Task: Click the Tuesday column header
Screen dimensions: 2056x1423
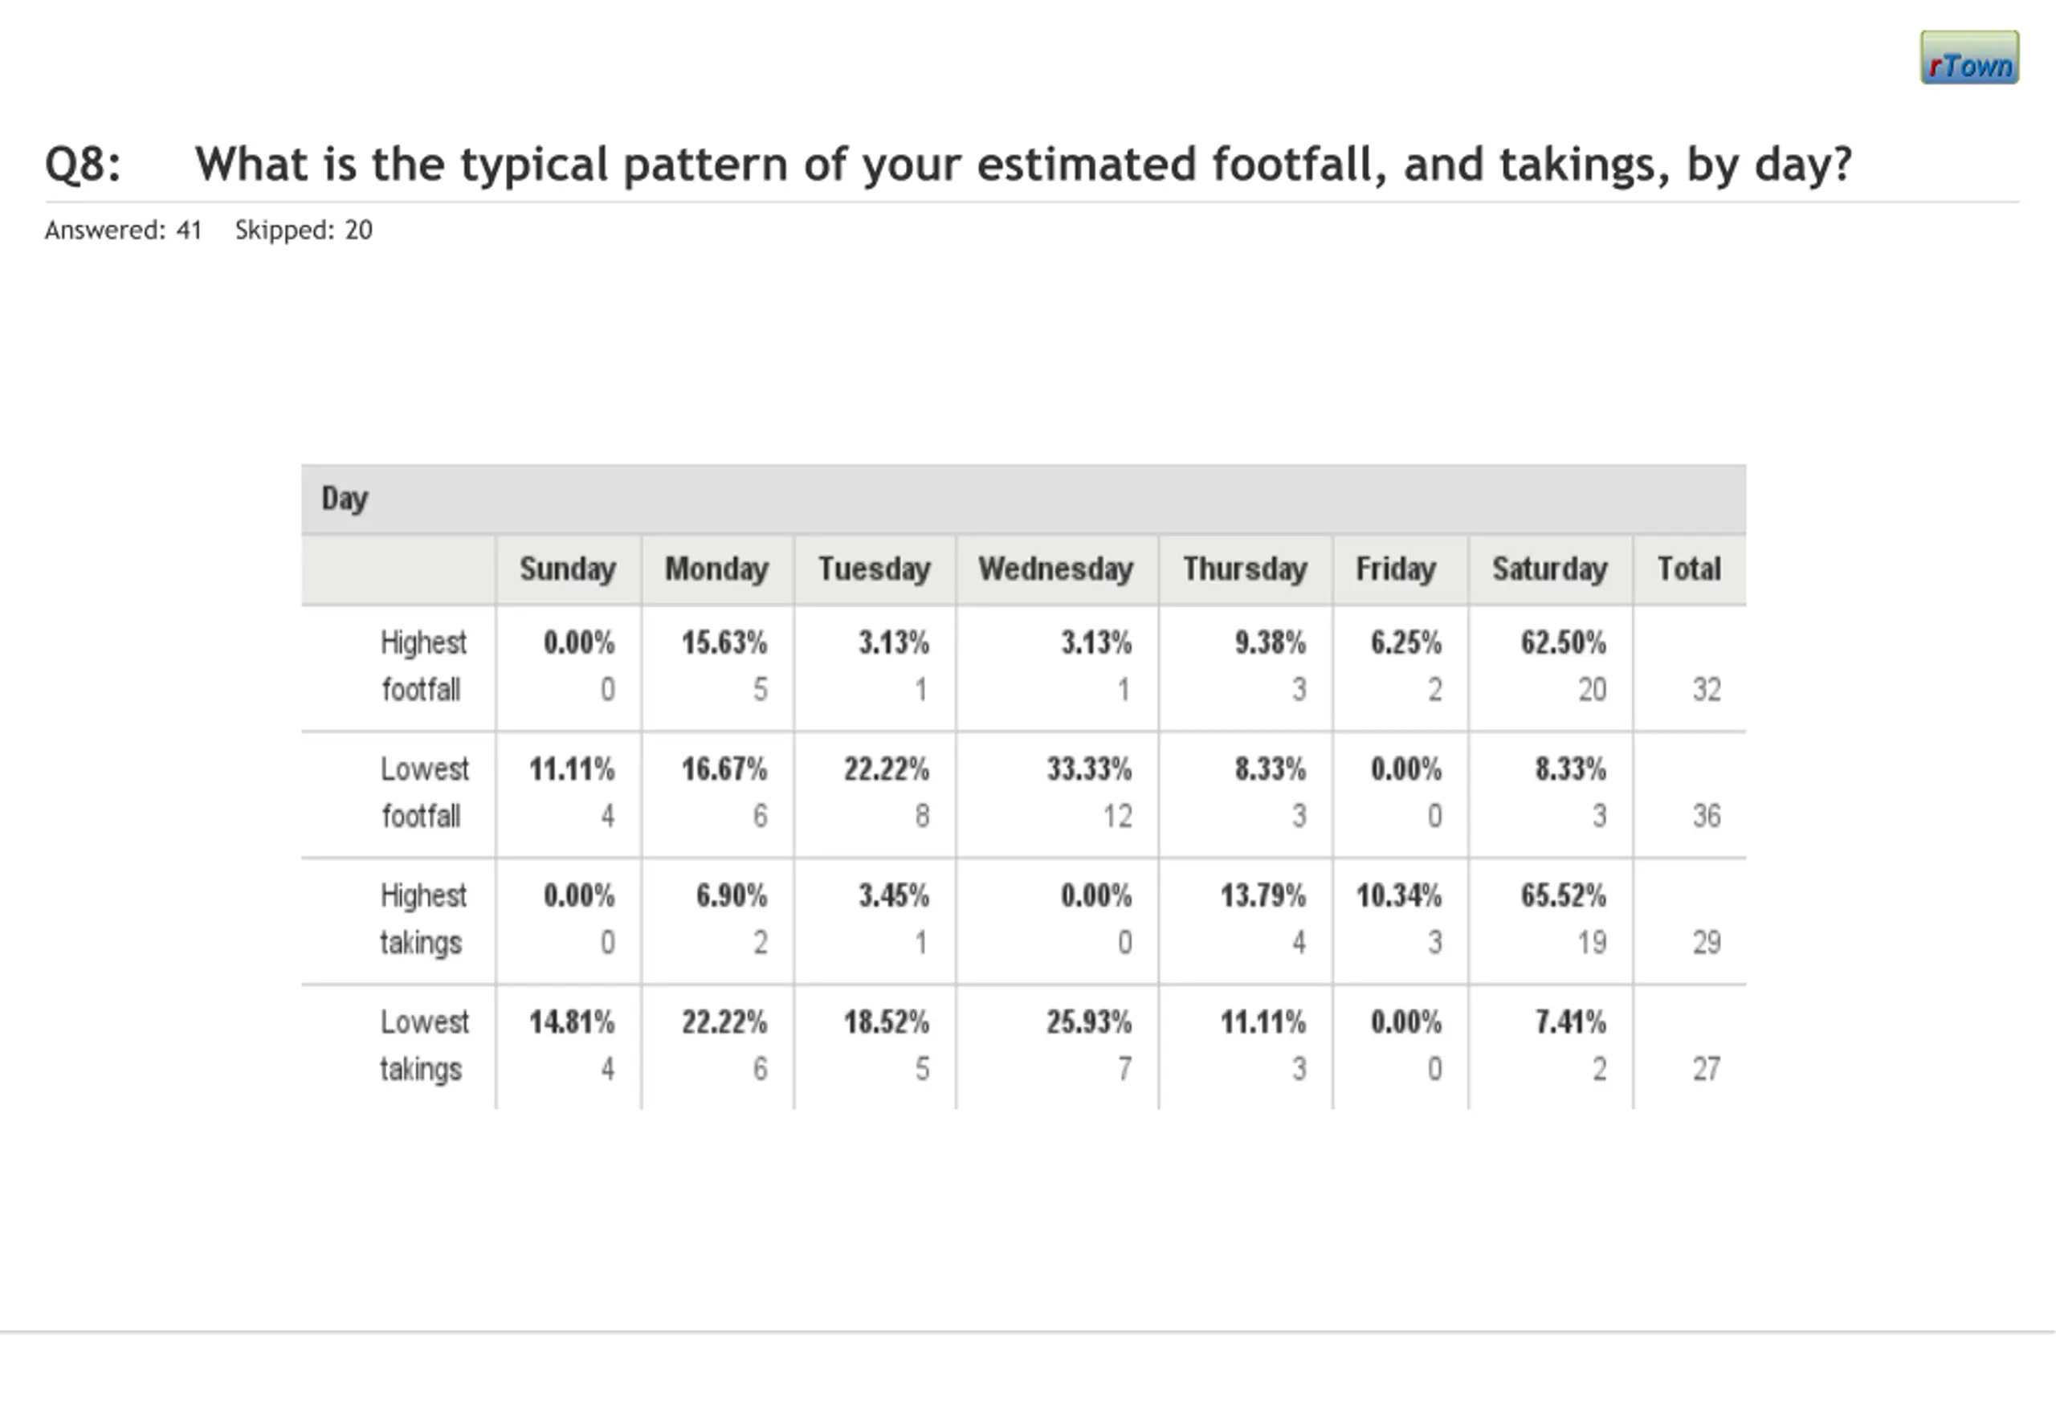Action: (x=874, y=569)
